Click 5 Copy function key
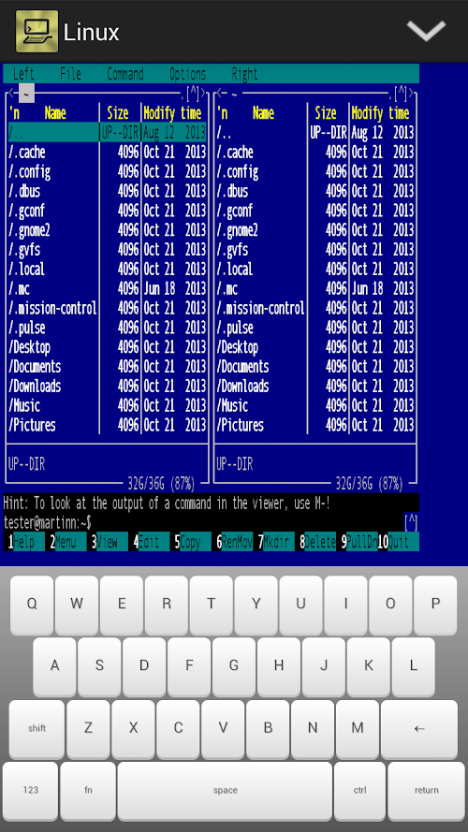 [x=191, y=542]
